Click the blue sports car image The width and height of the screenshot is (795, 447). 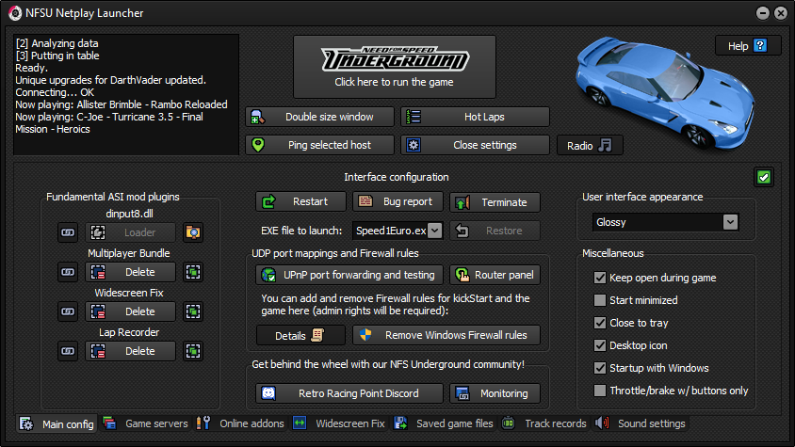tap(666, 92)
